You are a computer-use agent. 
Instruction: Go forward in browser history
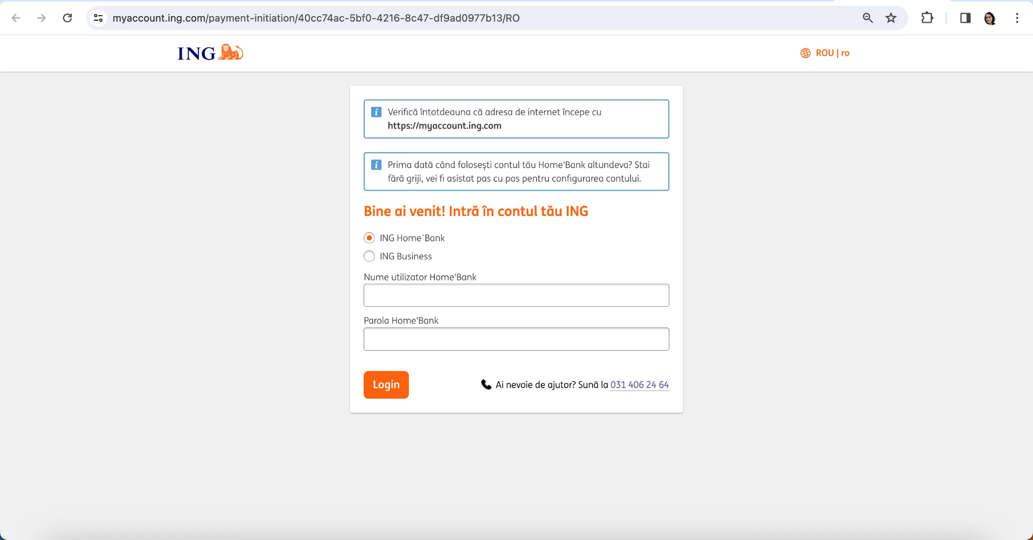click(41, 18)
